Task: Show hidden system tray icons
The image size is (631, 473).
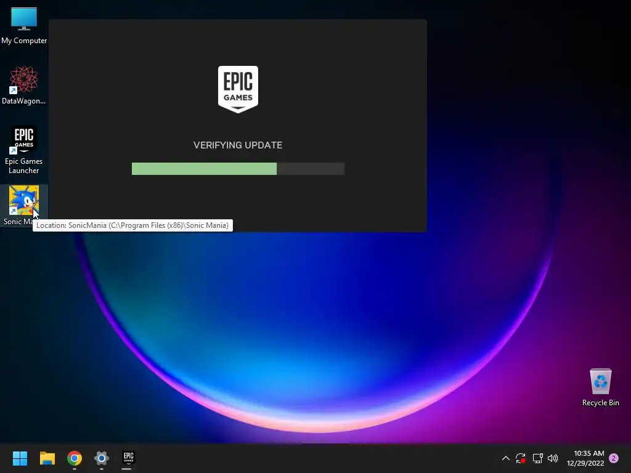Action: point(506,458)
